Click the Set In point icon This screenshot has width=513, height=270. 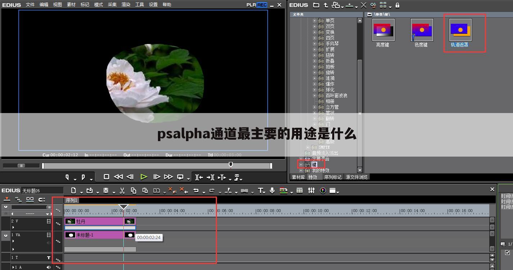67,177
